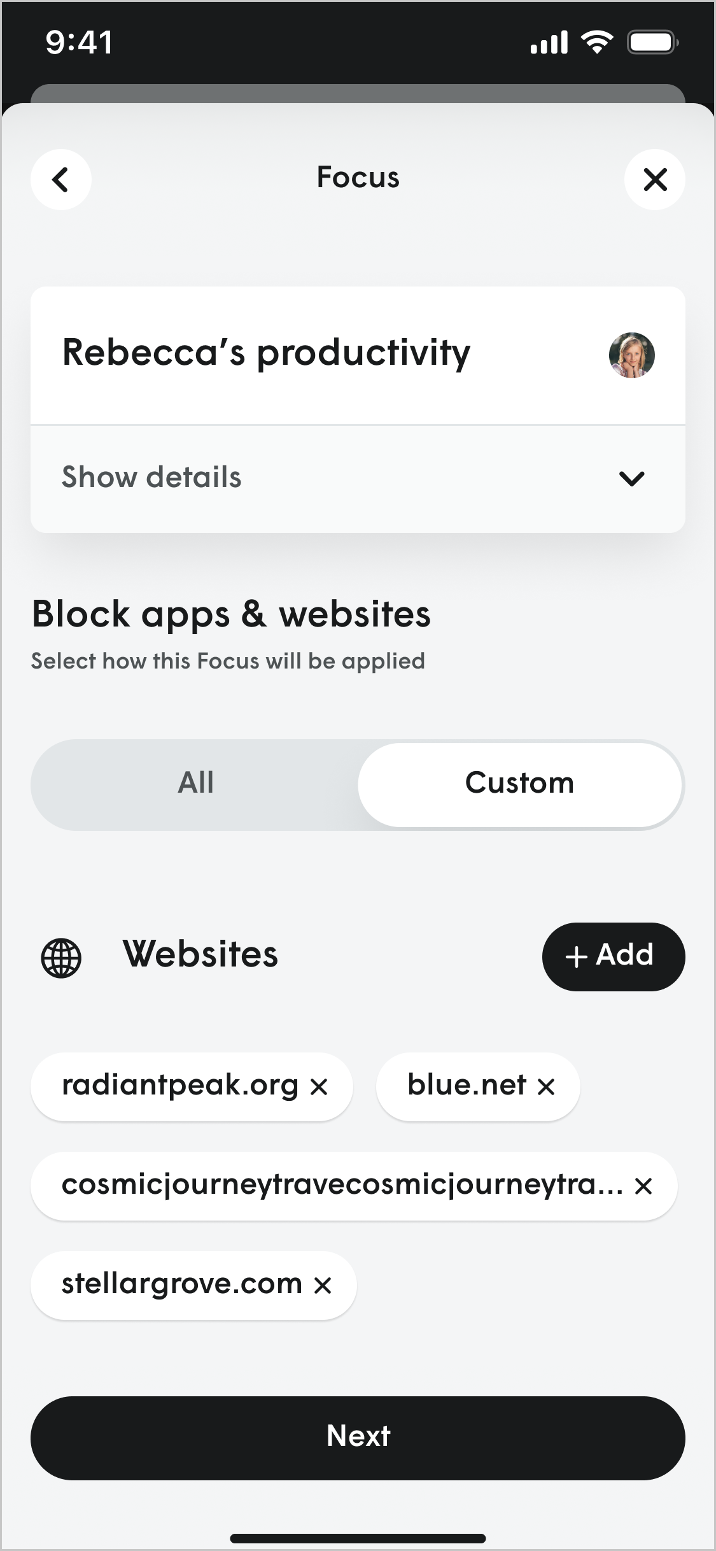This screenshot has width=716, height=1551.
Task: Remove stellargrove.com from blocked websites
Action: [323, 1285]
